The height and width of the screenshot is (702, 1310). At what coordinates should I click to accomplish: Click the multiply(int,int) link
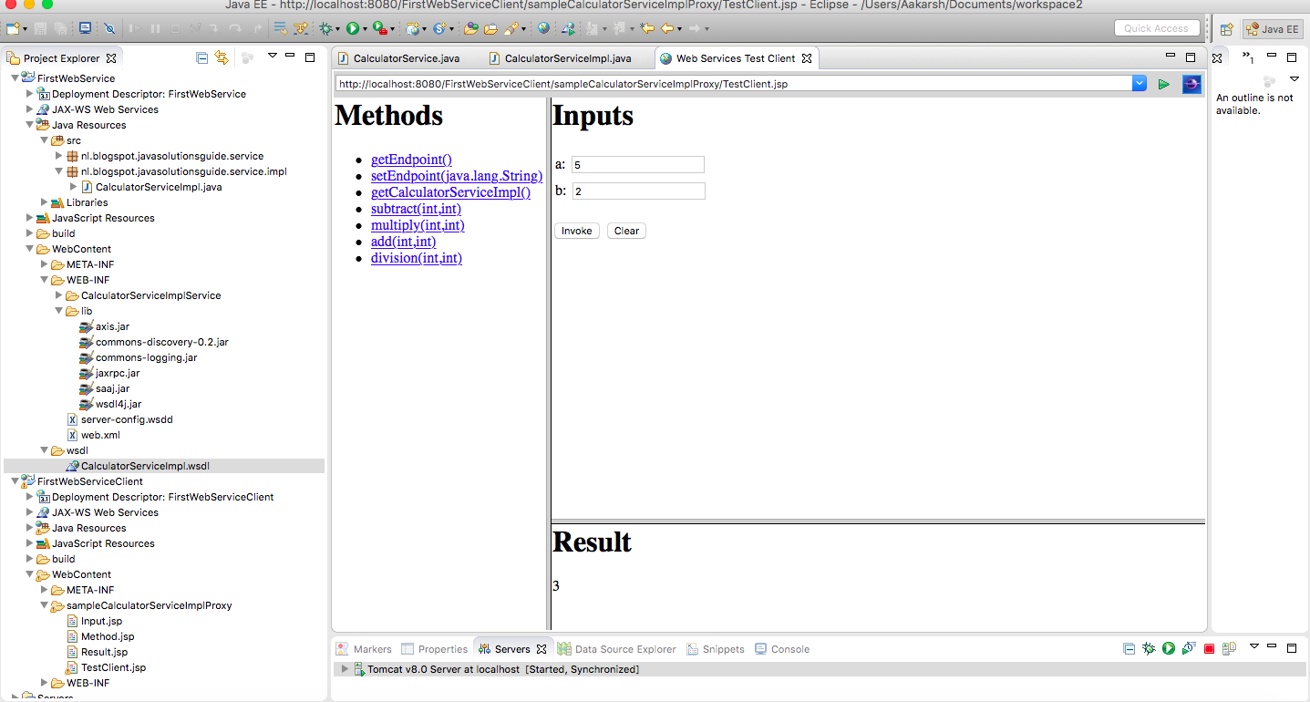[418, 225]
